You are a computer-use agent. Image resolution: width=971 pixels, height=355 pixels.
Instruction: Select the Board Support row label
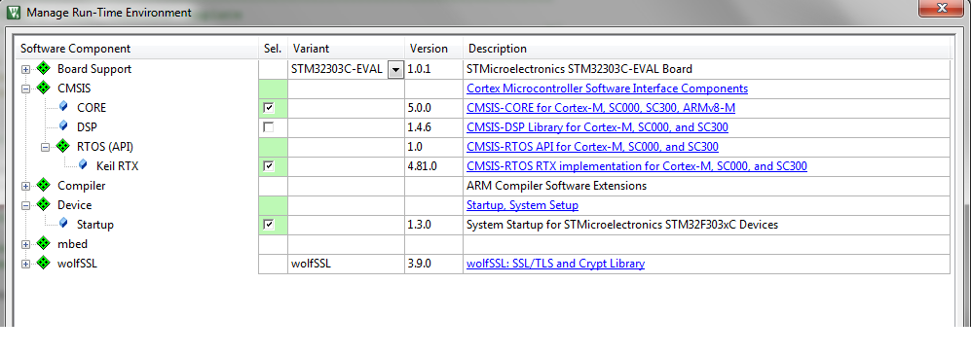(94, 69)
